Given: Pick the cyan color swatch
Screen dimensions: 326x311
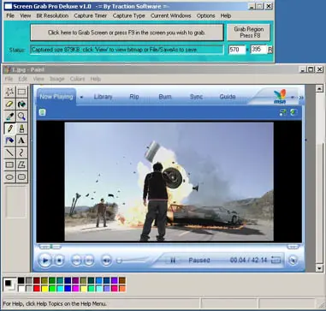Looking at the screenshot, I should click(x=60, y=288).
